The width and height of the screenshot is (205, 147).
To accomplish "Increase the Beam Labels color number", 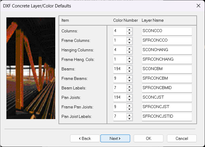I will [129, 86].
